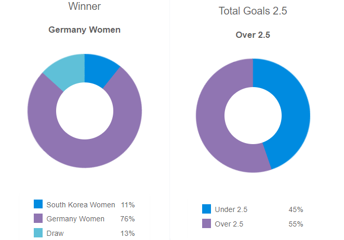The image size is (344, 240).
Task: Click the 76% value in Winner legend
Action: 128,219
